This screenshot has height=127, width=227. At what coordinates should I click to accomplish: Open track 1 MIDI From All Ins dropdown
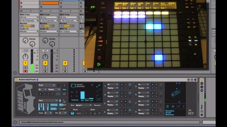click(29, 17)
